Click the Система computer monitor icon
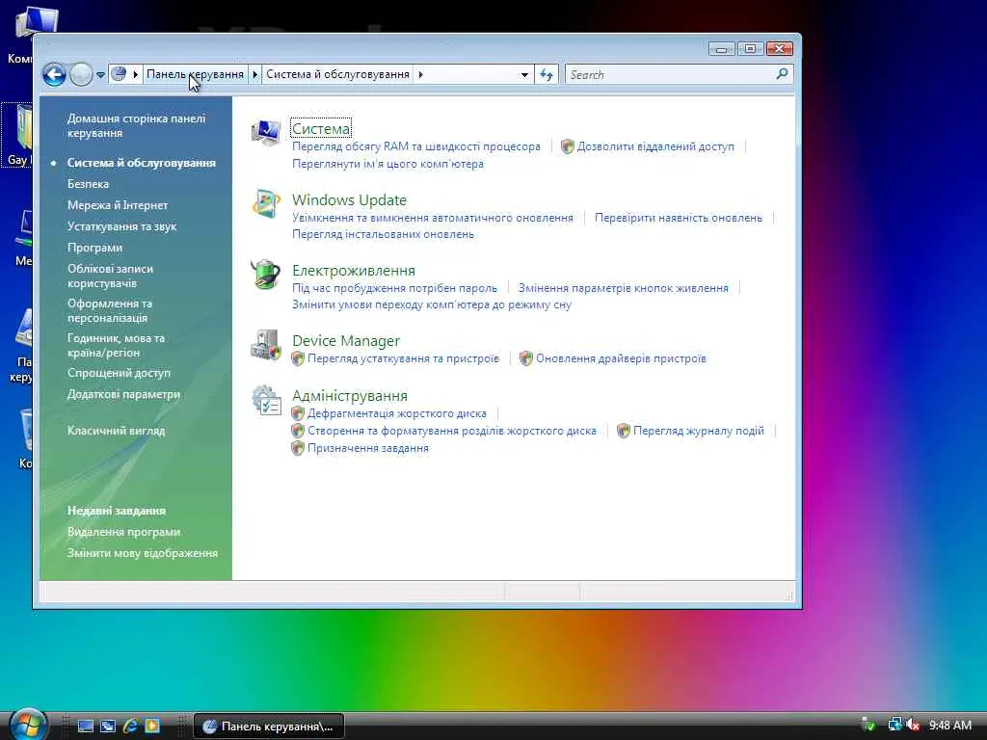 (266, 131)
